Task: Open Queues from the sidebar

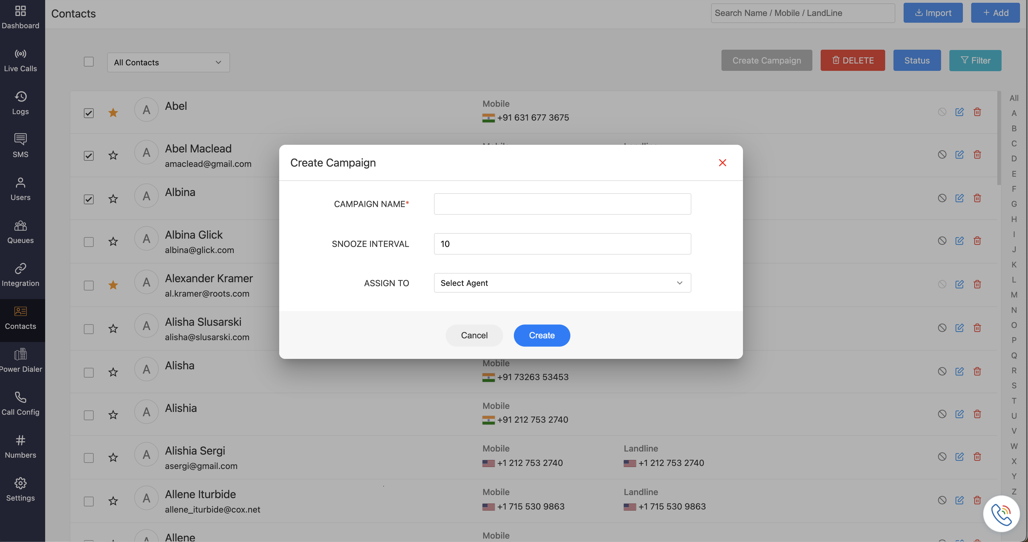Action: [x=20, y=232]
